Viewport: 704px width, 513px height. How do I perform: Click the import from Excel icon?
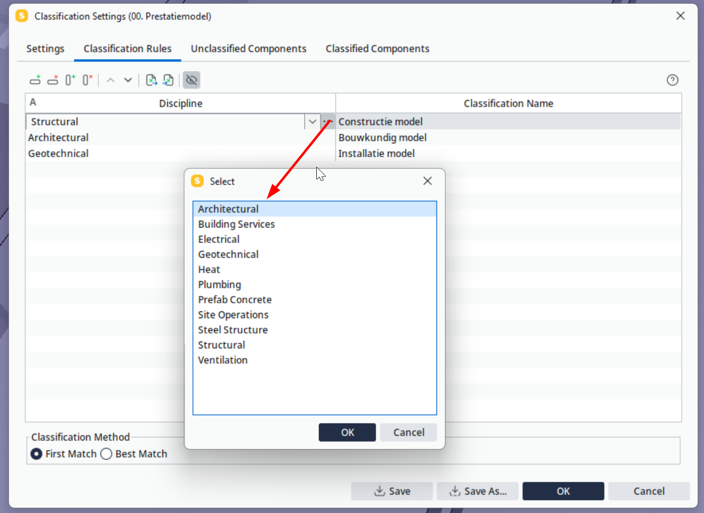pyautogui.click(x=168, y=80)
